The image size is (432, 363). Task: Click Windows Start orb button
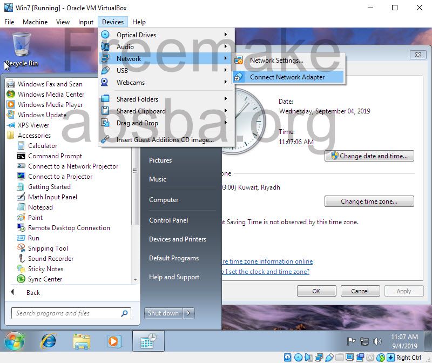(x=15, y=341)
